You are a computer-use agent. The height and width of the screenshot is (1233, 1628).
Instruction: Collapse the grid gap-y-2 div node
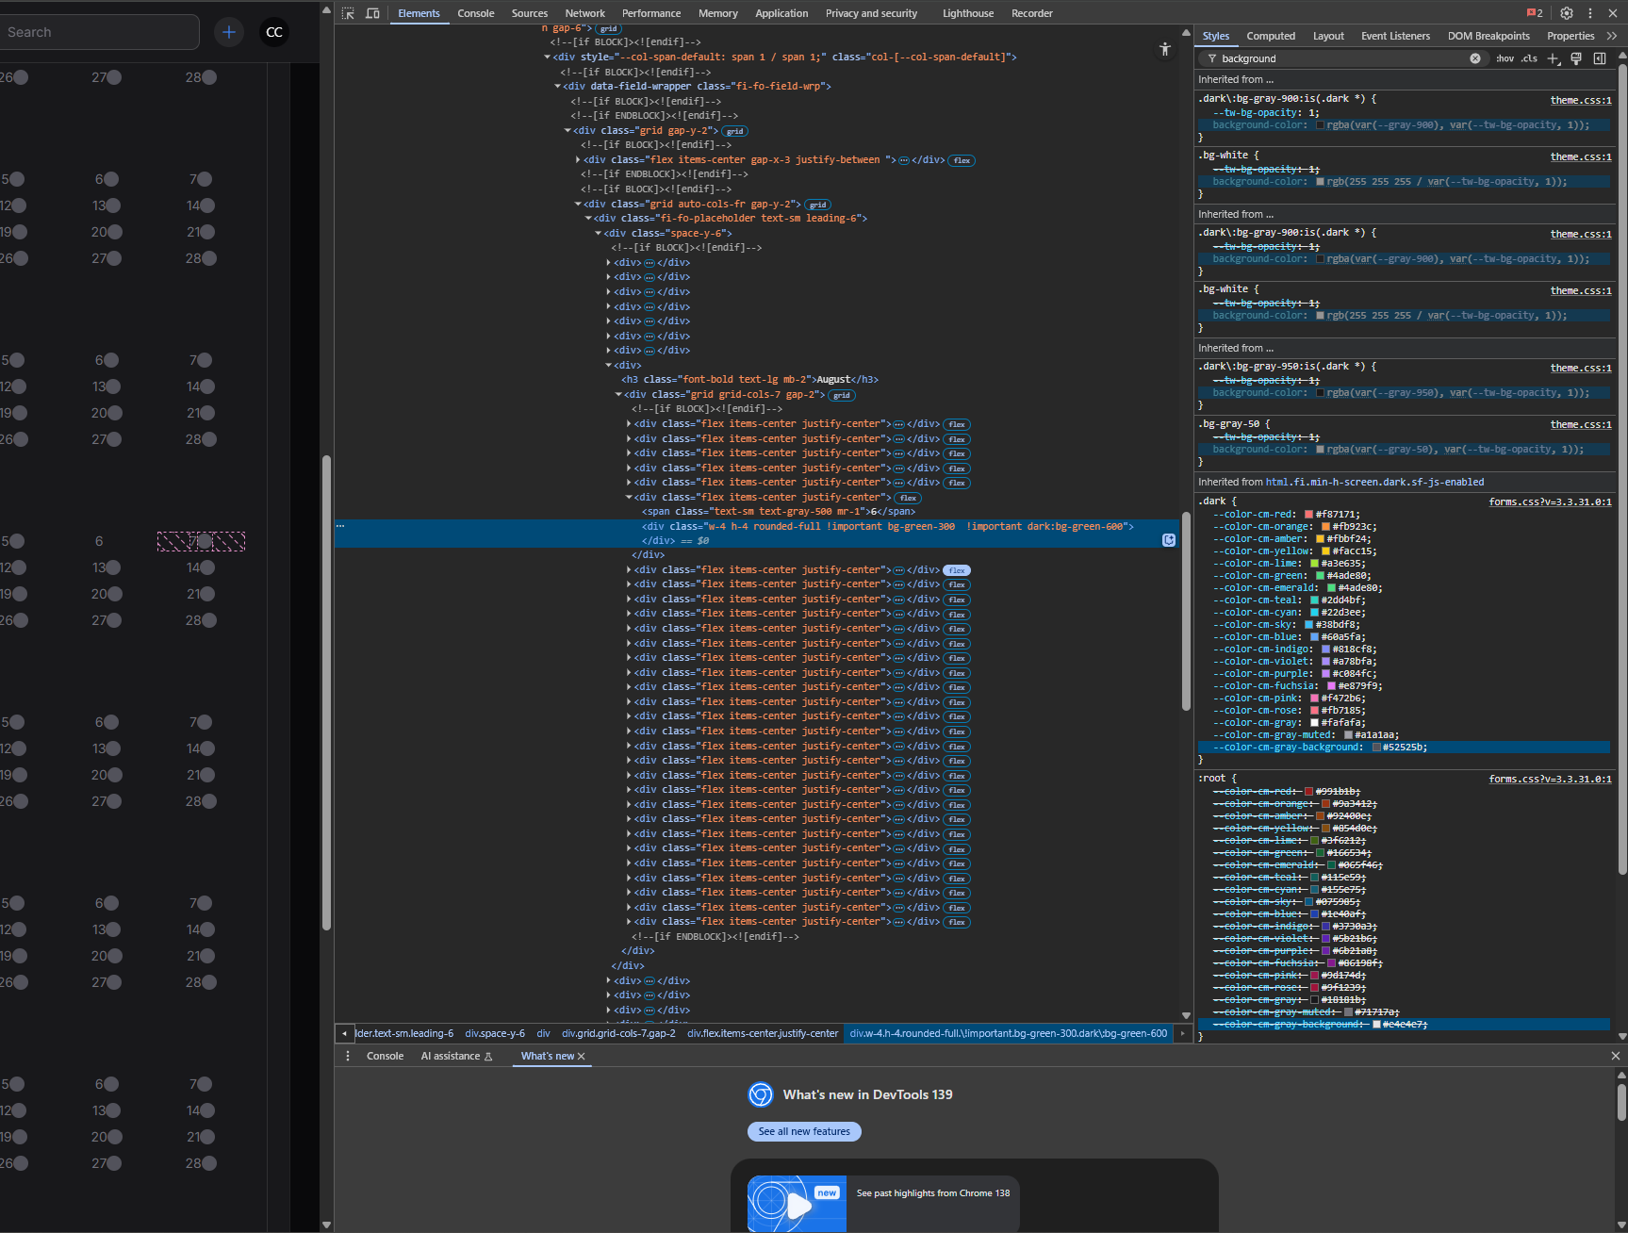[567, 131]
